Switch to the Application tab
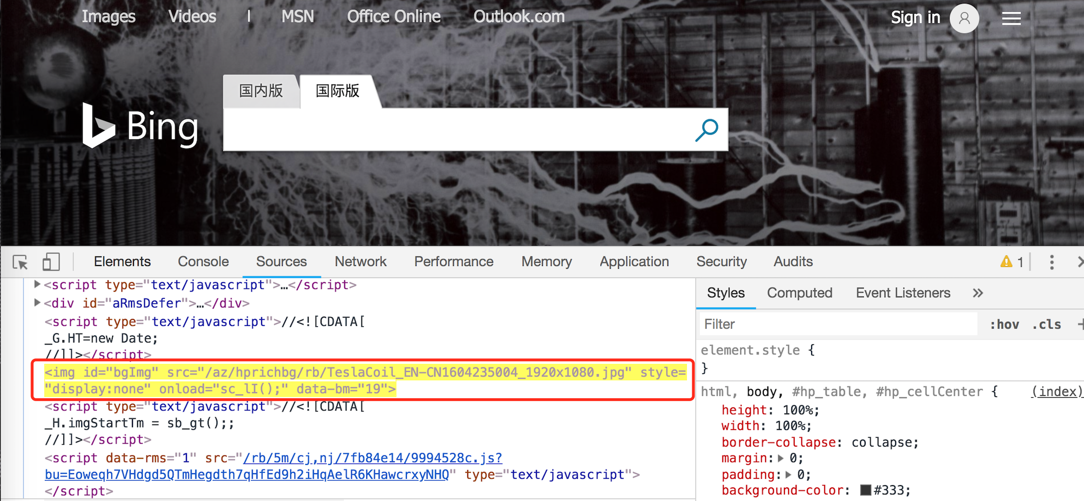This screenshot has width=1084, height=501. pyautogui.click(x=634, y=262)
